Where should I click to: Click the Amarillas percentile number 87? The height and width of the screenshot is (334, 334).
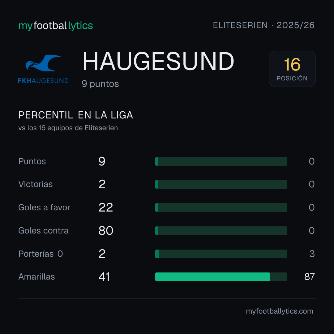(x=310, y=277)
